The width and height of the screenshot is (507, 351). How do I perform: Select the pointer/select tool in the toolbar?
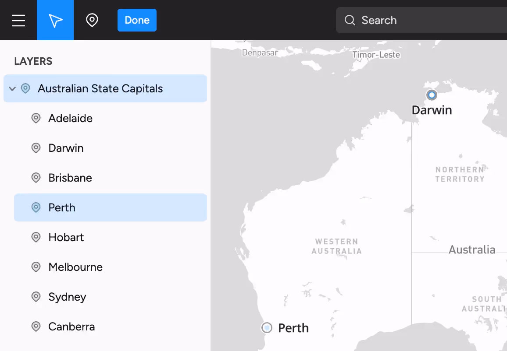55,20
